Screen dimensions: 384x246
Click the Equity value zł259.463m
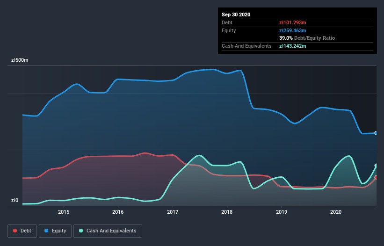click(293, 30)
